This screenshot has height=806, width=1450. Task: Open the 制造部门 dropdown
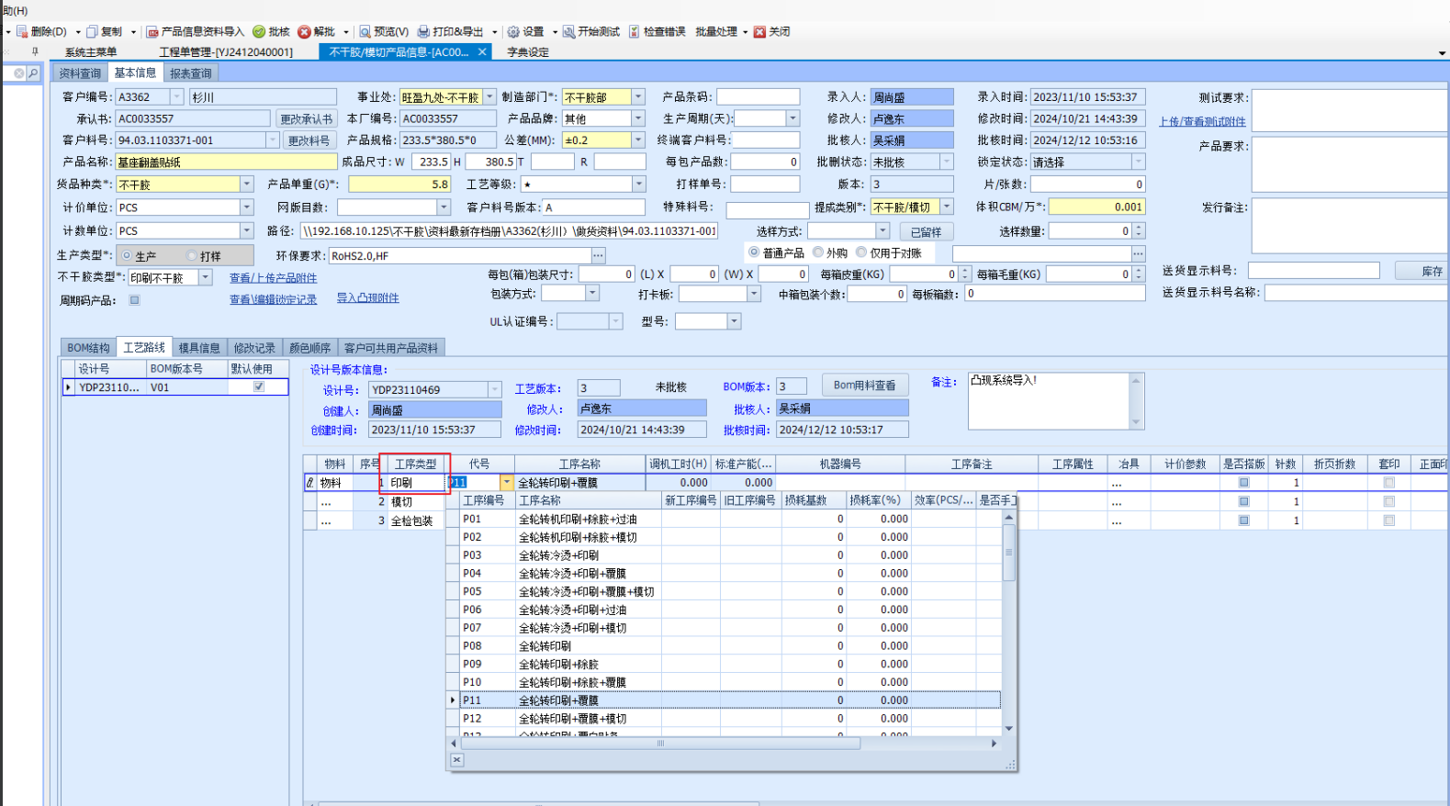coord(638,96)
